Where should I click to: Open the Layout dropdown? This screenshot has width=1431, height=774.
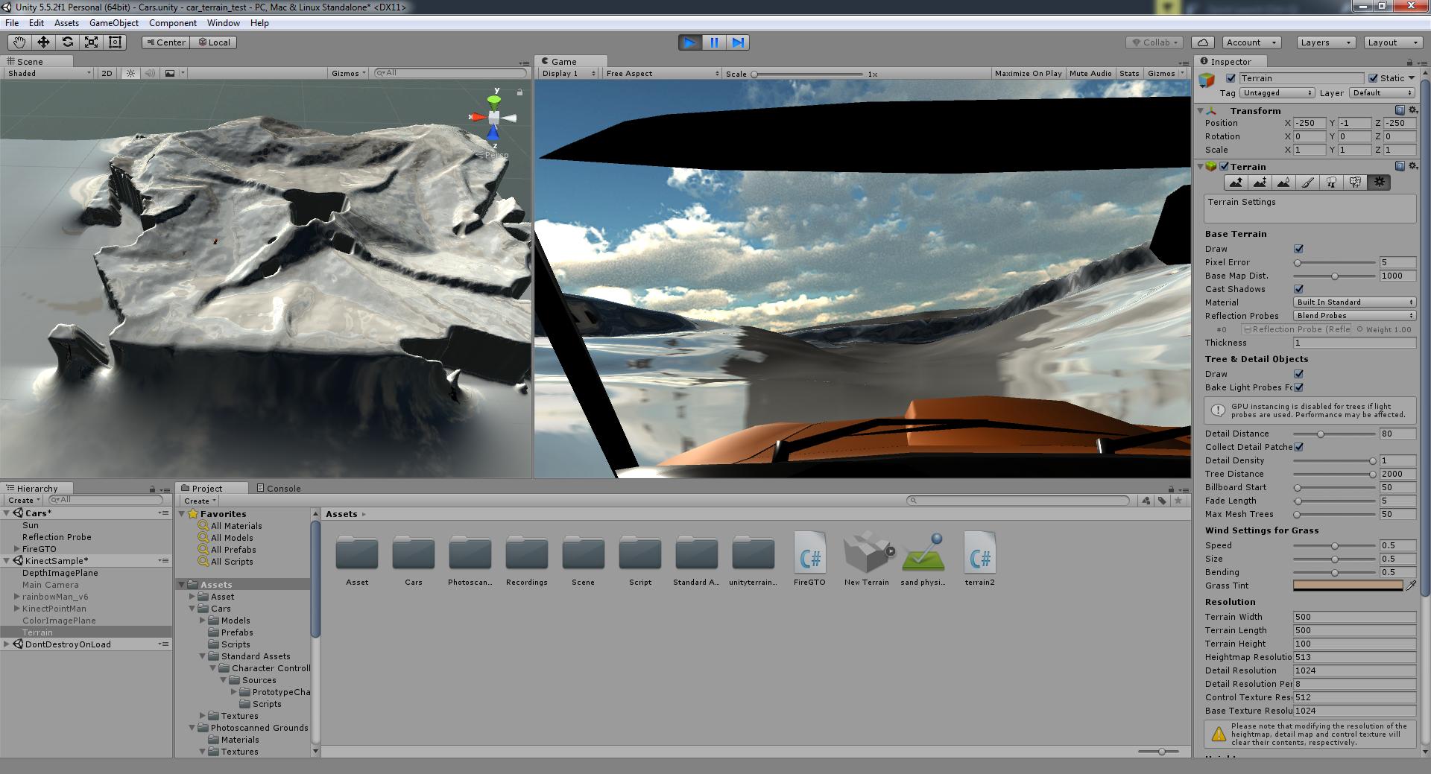1393,42
